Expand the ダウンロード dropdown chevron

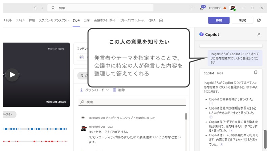(107, 90)
